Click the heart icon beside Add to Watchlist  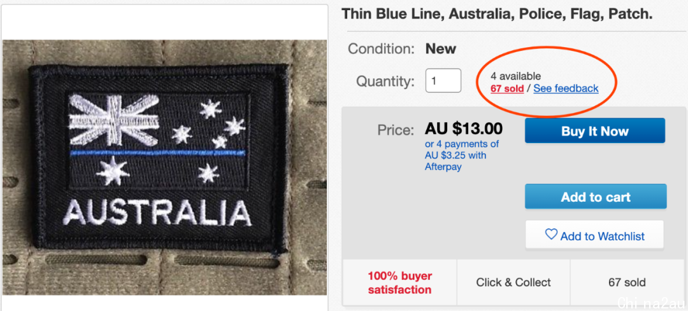point(551,235)
